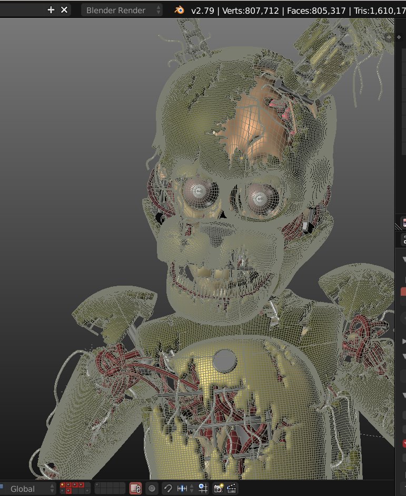This screenshot has width=406, height=496.
Task: Enable the eleventh scene layer button
Action: point(97,484)
